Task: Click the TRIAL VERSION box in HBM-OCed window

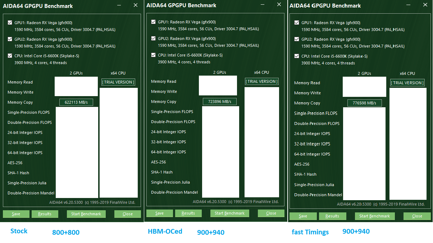Action: 262,81
